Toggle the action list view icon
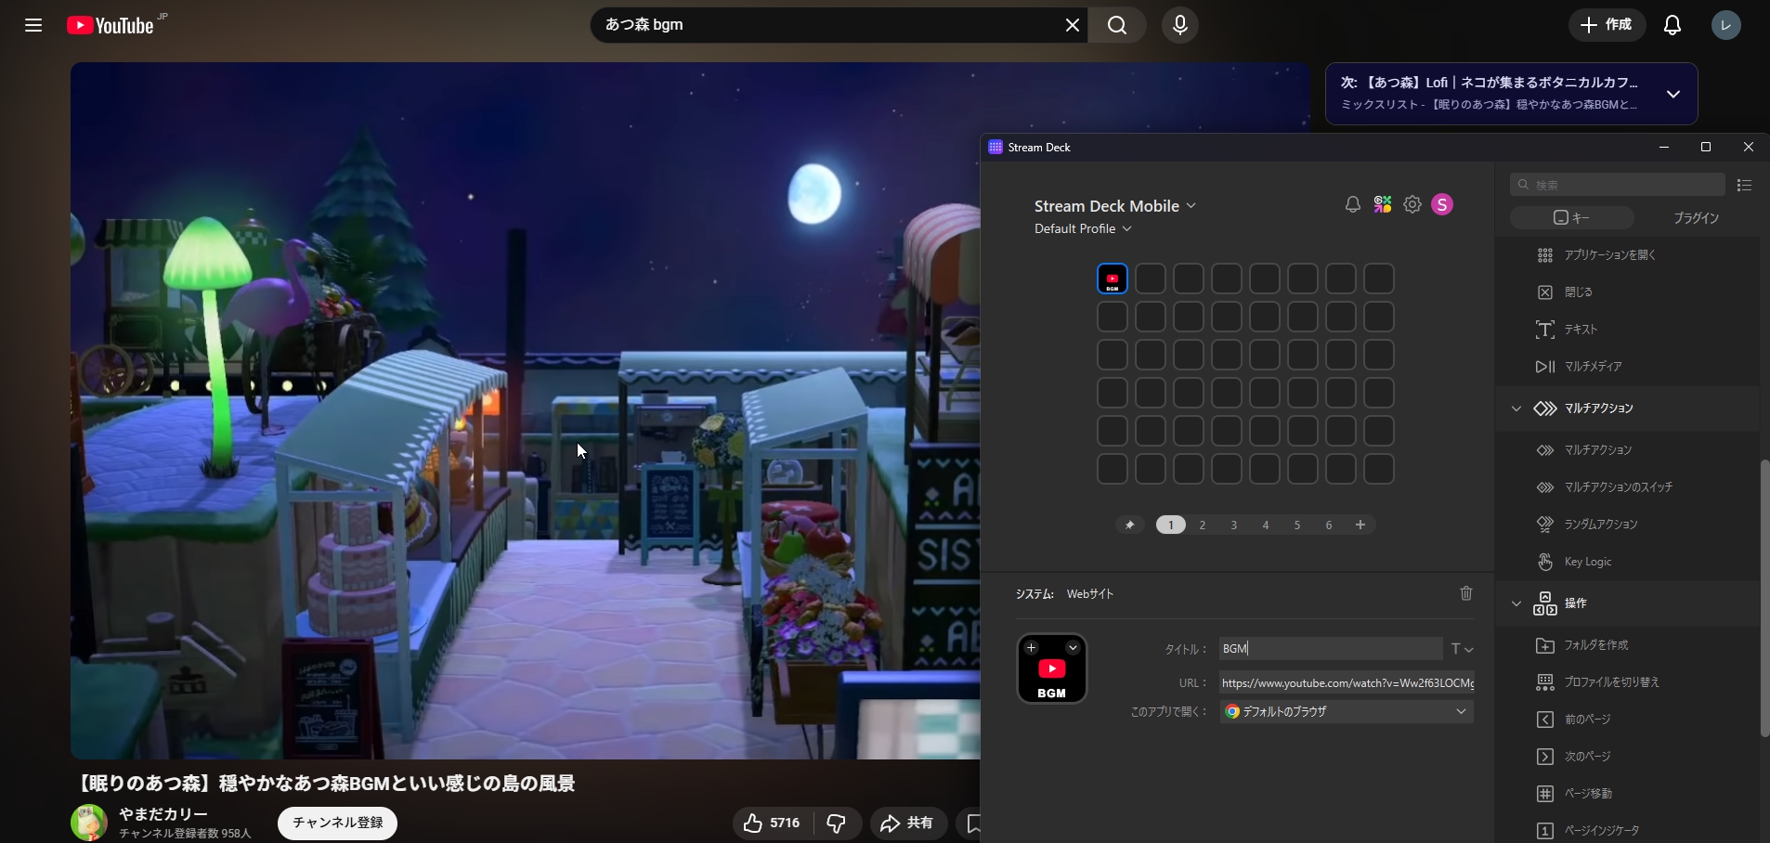The image size is (1770, 843). (x=1744, y=186)
